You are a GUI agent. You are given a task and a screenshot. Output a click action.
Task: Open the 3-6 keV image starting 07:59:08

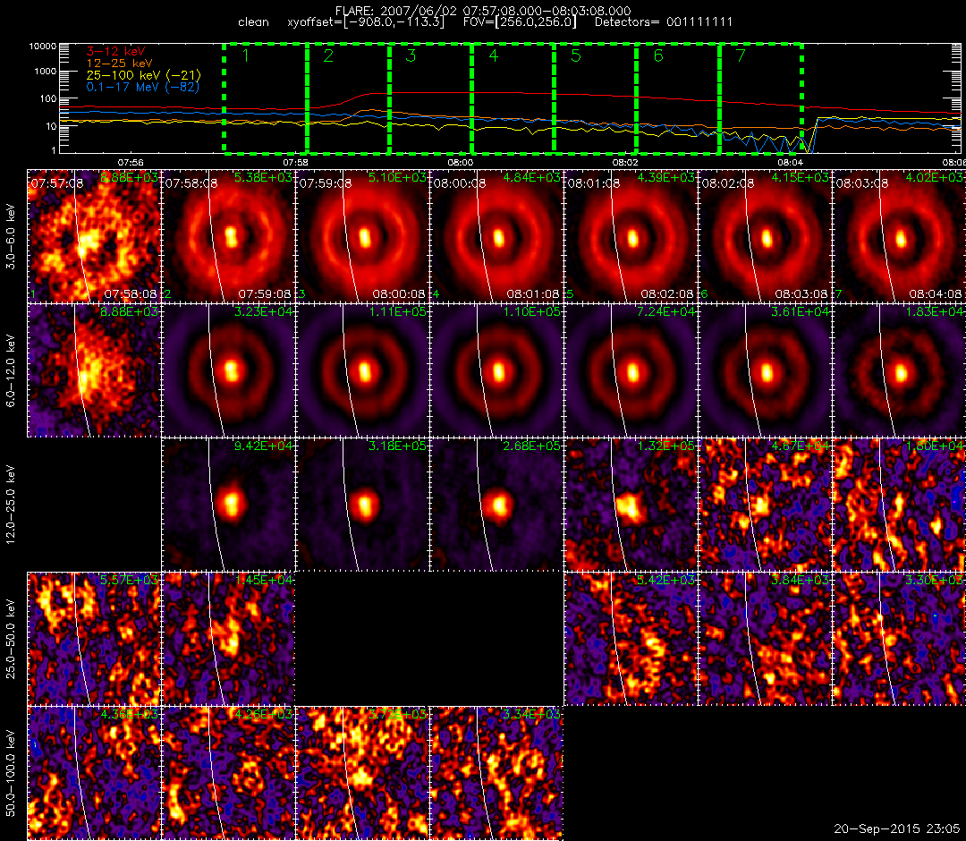tap(362, 236)
